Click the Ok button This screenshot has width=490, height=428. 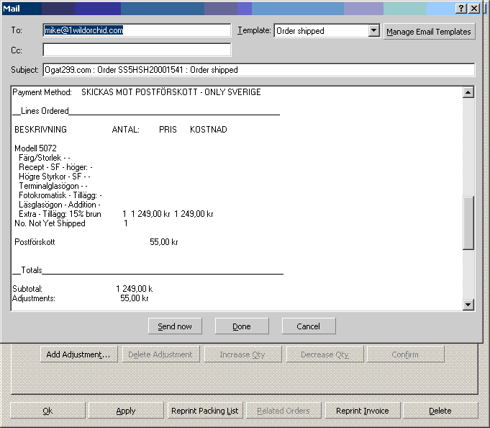(47, 411)
